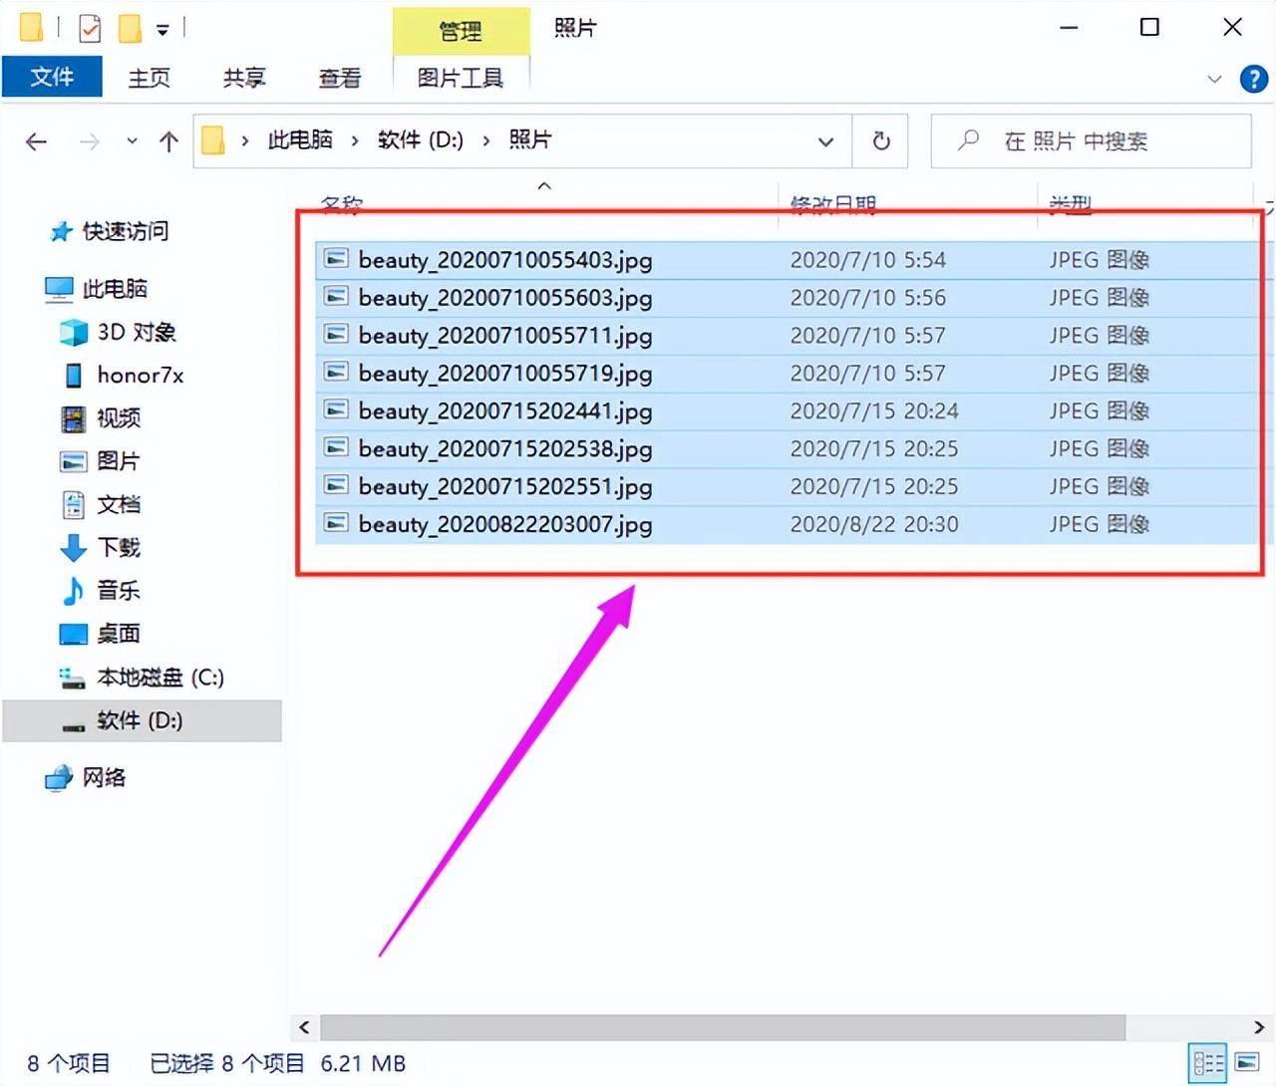Viewport: 1276px width, 1086px height.
Task: Click the horizontal scrollbar thumb
Action: click(x=723, y=1027)
